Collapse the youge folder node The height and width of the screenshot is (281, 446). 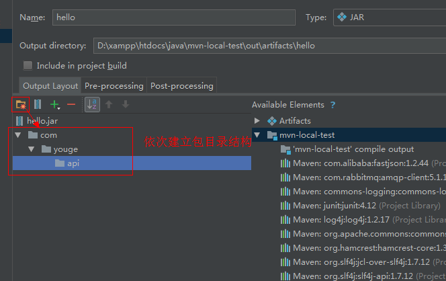point(32,149)
